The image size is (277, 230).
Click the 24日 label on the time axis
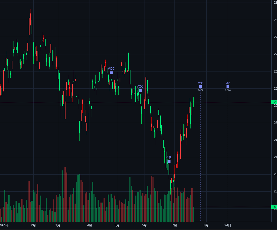point(228,225)
